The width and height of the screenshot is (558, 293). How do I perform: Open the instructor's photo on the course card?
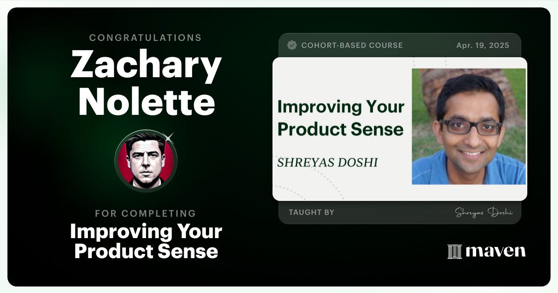(x=469, y=127)
